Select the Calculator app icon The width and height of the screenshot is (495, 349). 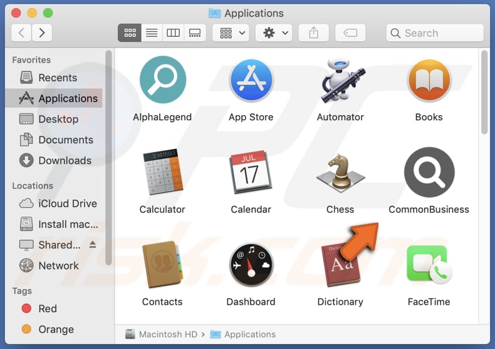click(162, 172)
